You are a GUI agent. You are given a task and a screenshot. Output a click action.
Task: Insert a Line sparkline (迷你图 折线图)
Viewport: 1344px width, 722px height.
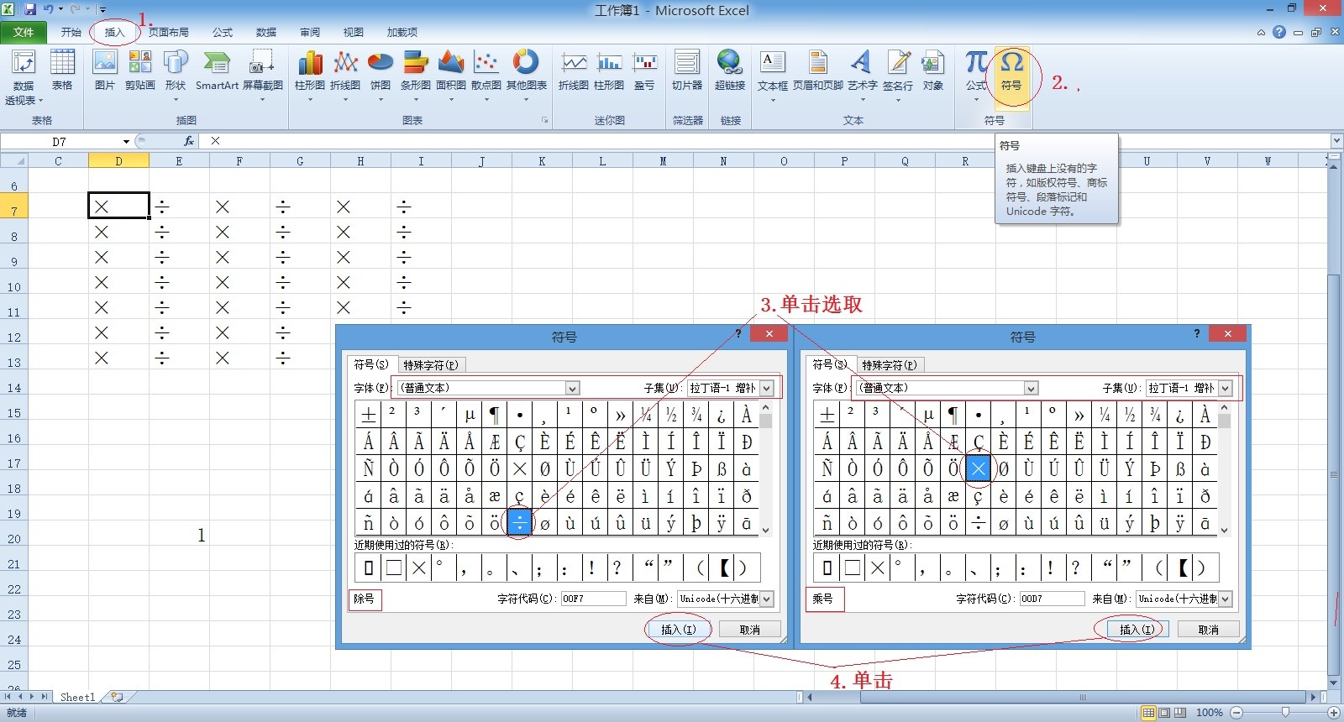pos(574,71)
